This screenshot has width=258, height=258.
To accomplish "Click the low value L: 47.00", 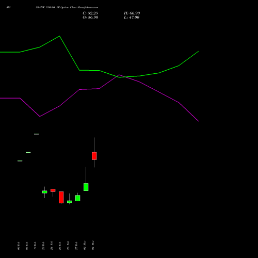I will click(132, 18).
